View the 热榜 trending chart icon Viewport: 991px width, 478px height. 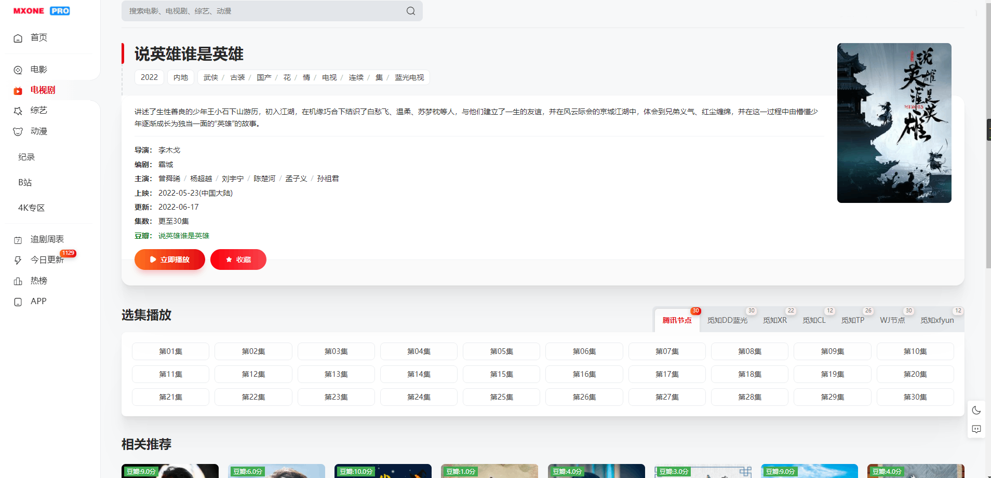point(18,280)
